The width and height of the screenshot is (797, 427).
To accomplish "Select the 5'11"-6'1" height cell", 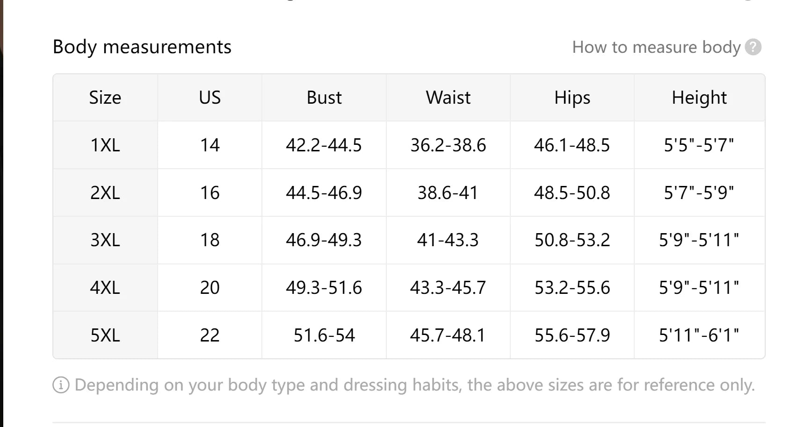I will click(x=699, y=335).
